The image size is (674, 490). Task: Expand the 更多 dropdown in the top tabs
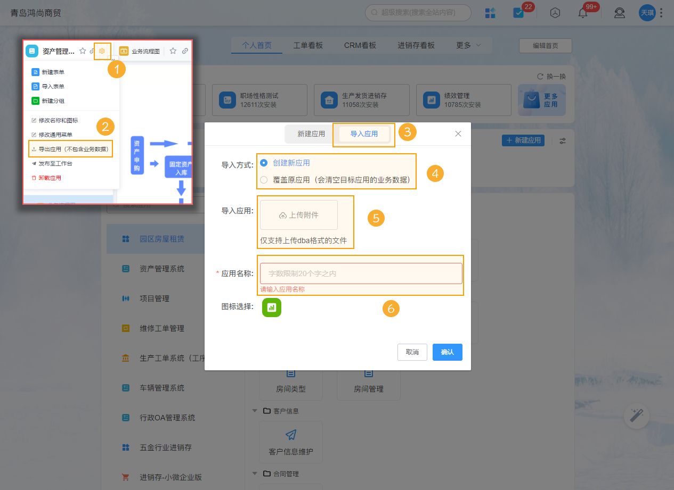(x=468, y=45)
